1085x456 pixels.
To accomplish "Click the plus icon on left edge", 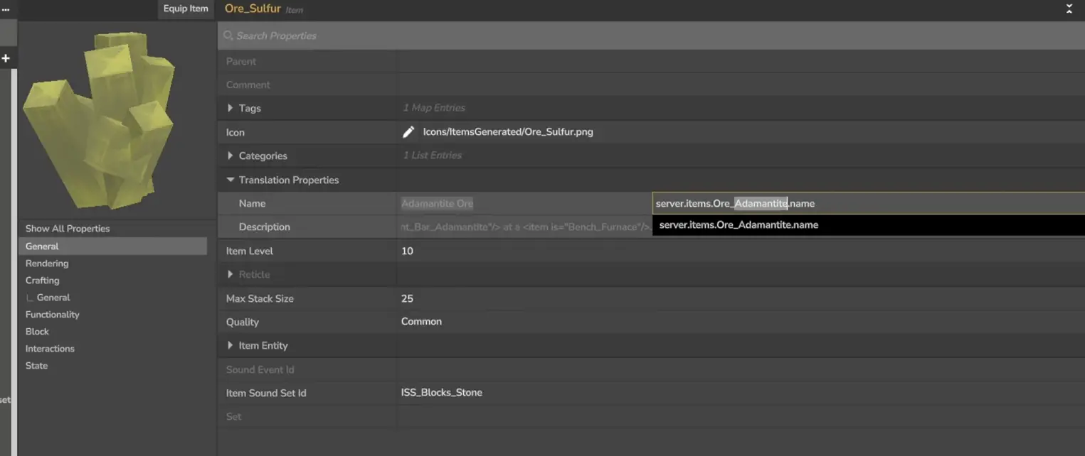I will [6, 58].
